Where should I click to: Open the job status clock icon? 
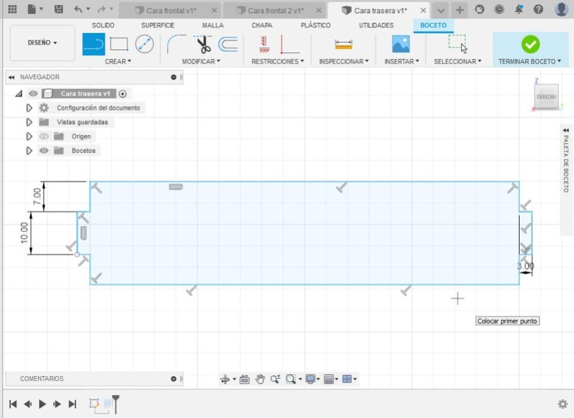[499, 9]
